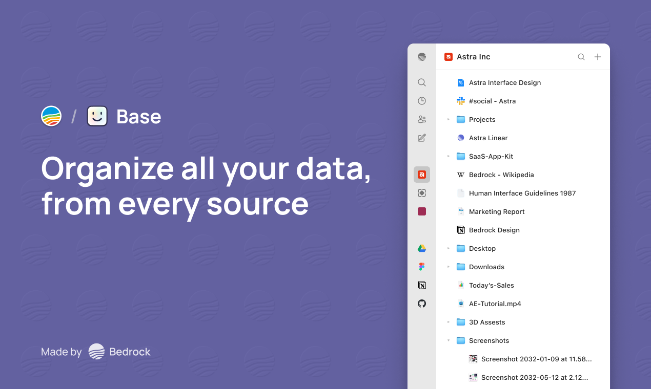This screenshot has height=389, width=651.
Task: Open Google Drive source in sidebar
Action: click(x=422, y=248)
